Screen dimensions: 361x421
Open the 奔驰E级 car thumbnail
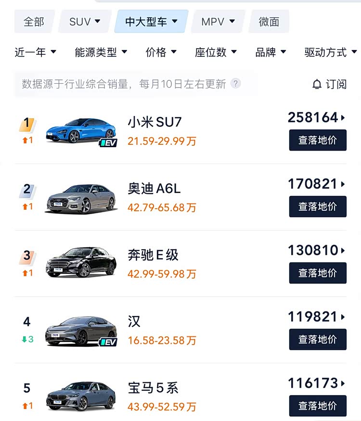point(81,263)
